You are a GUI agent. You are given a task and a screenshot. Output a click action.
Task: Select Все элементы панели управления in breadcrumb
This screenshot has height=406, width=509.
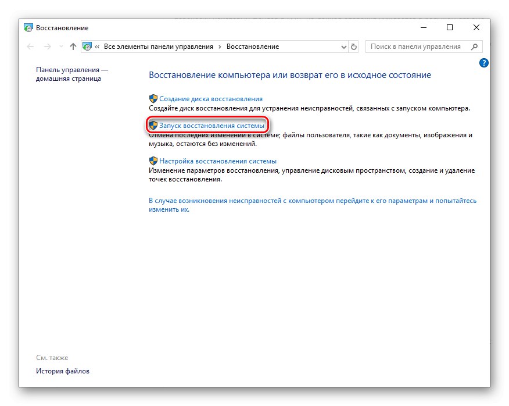pyautogui.click(x=158, y=47)
